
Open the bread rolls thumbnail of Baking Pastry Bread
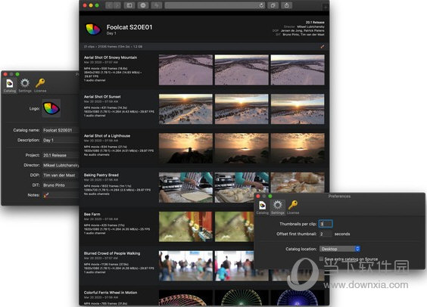[298, 182]
